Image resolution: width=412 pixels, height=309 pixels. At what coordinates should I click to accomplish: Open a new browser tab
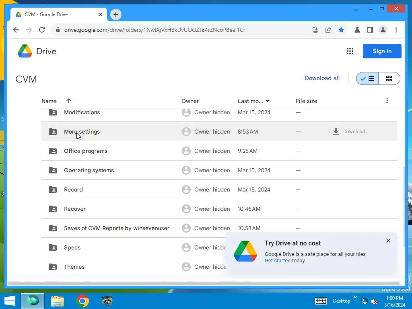click(115, 14)
